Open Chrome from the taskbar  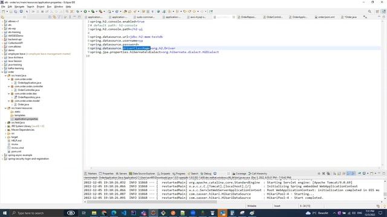tap(104, 213)
